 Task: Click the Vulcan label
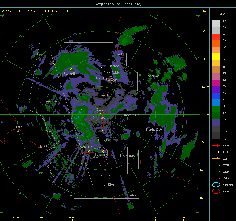pos(133,195)
